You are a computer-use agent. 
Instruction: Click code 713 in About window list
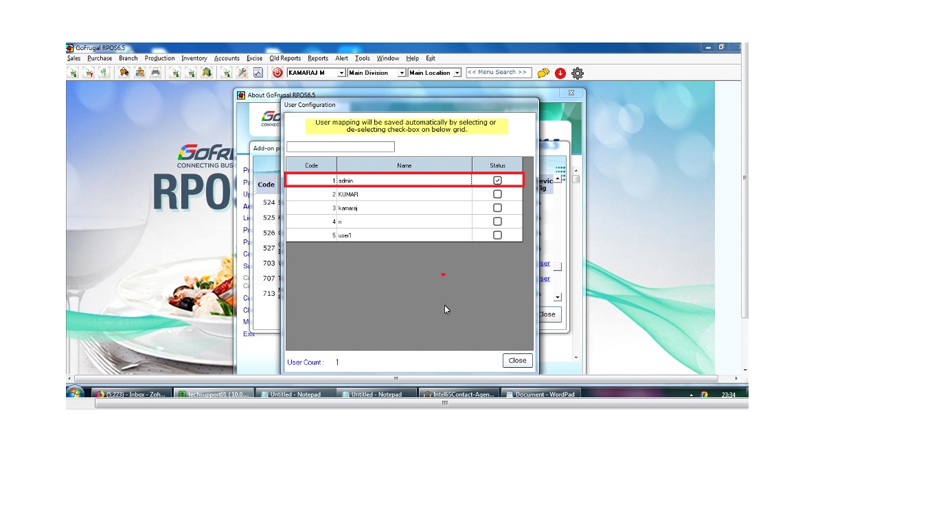pos(269,293)
